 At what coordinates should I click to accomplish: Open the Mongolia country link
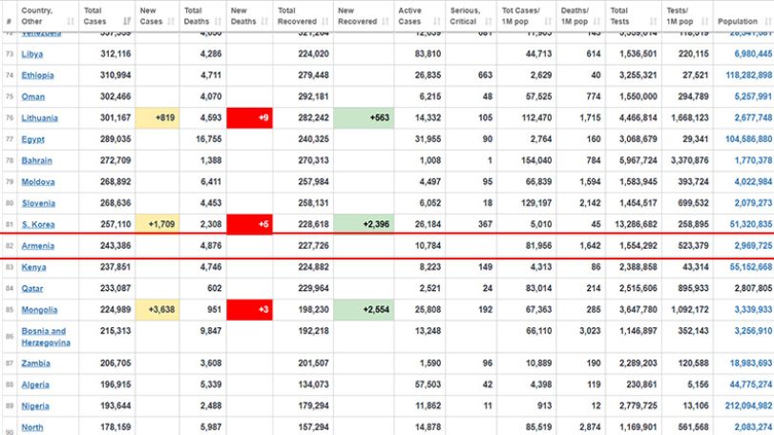point(39,310)
